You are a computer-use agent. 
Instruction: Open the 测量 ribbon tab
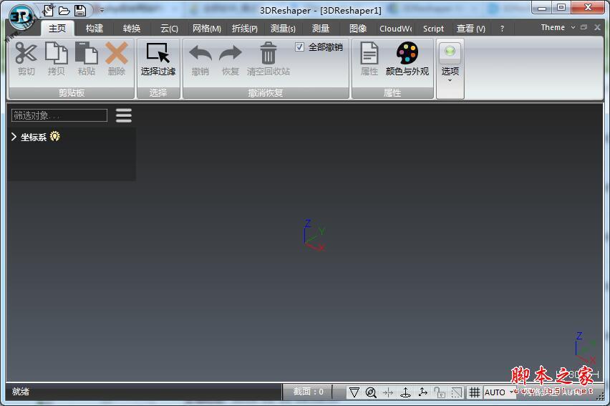tap(321, 29)
